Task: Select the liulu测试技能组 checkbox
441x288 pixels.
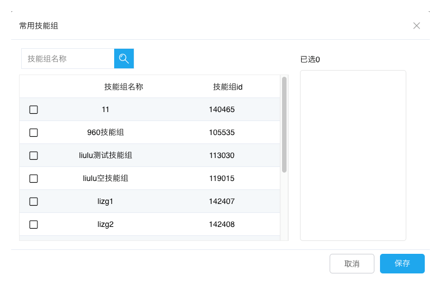Action: [x=34, y=156]
